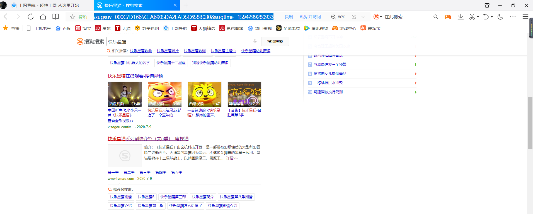Image resolution: width=533 pixels, height=214 pixels.
Task: Click the share page icon
Action: coord(354,17)
